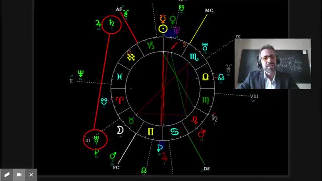The height and width of the screenshot is (181, 322).
Task: Close the bottom-left control bar
Action: click(x=31, y=175)
